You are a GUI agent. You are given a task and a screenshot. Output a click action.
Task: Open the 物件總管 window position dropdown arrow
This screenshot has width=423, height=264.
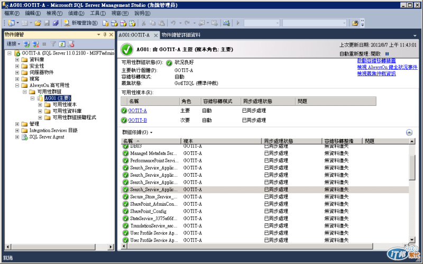coord(98,34)
